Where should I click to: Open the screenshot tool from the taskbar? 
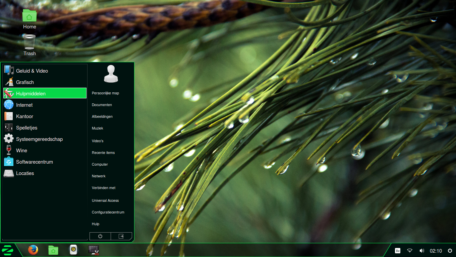[x=93, y=249]
